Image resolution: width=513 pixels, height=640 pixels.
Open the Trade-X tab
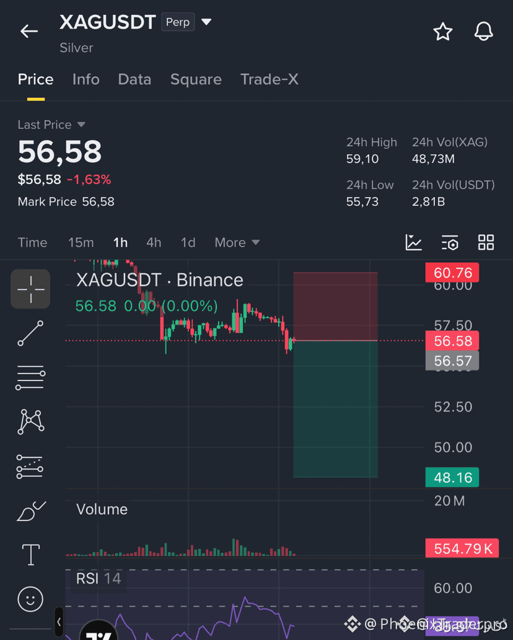270,79
